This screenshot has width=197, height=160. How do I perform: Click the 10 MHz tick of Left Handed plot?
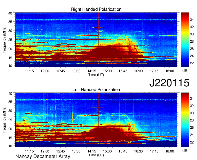coord(10,146)
